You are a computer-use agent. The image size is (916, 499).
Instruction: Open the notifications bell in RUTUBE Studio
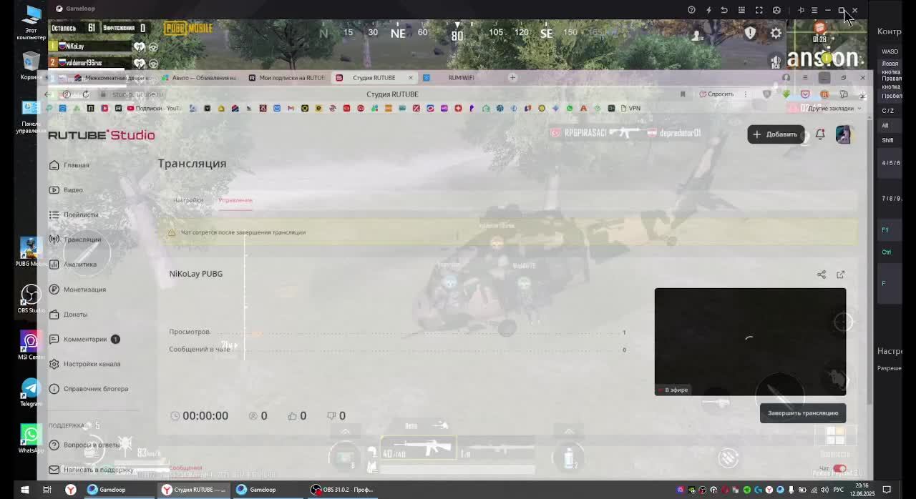pyautogui.click(x=820, y=134)
